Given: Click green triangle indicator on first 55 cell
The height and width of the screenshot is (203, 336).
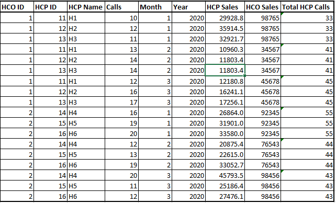Looking at the screenshot, I should point(282,109).
